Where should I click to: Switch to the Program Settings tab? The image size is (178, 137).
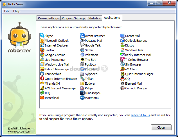(x=73, y=18)
